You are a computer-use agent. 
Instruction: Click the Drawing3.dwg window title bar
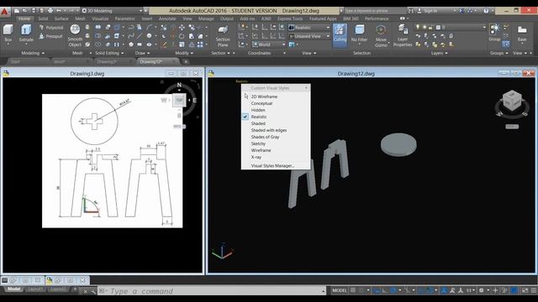pos(87,73)
